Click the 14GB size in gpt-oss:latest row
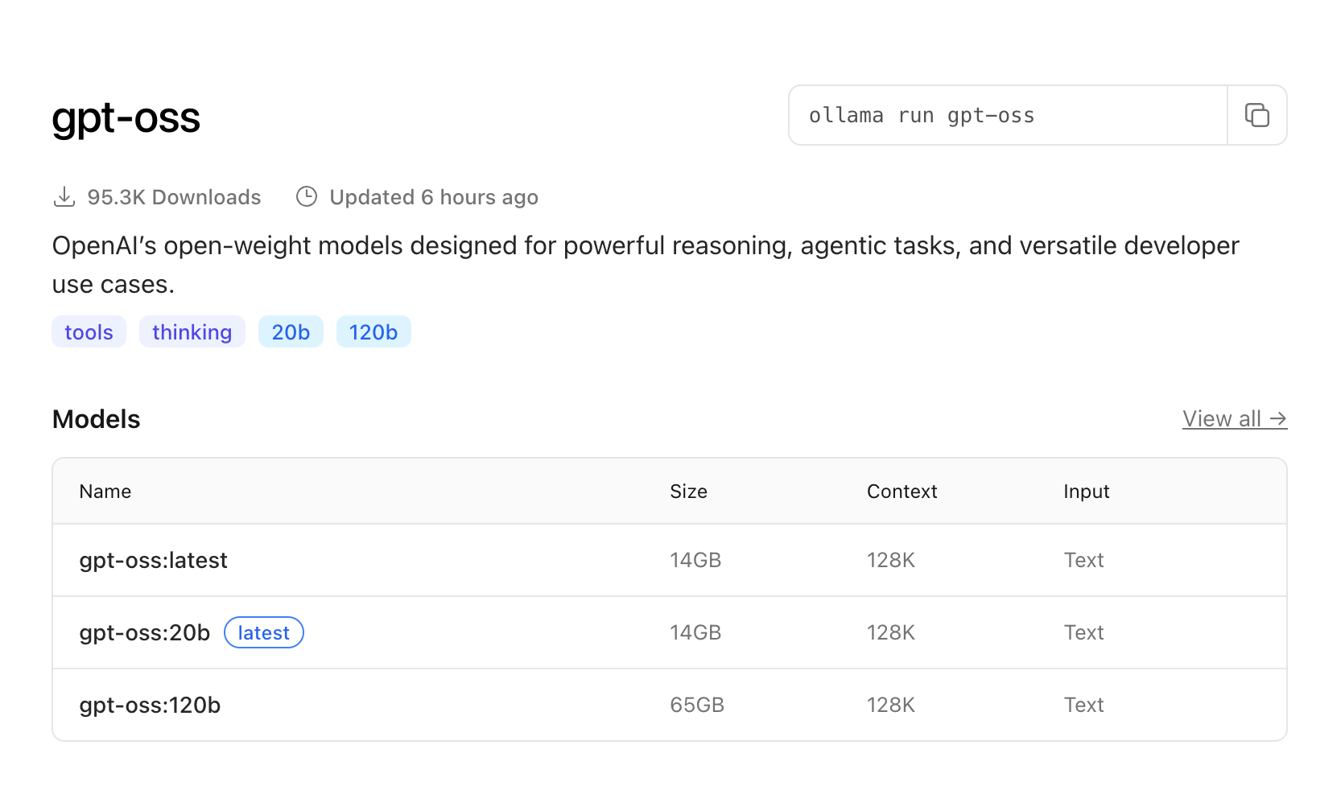The width and height of the screenshot is (1341, 790). 695,560
